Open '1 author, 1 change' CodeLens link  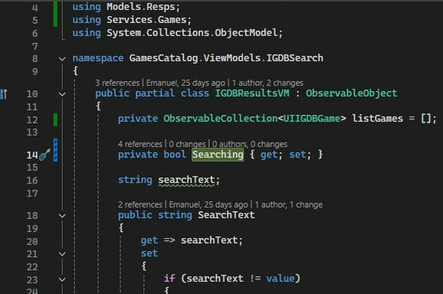tap(289, 205)
